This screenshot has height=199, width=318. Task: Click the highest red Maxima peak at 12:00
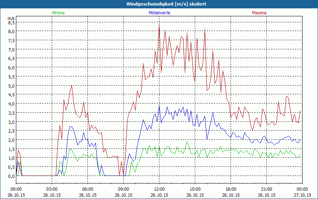159,25
